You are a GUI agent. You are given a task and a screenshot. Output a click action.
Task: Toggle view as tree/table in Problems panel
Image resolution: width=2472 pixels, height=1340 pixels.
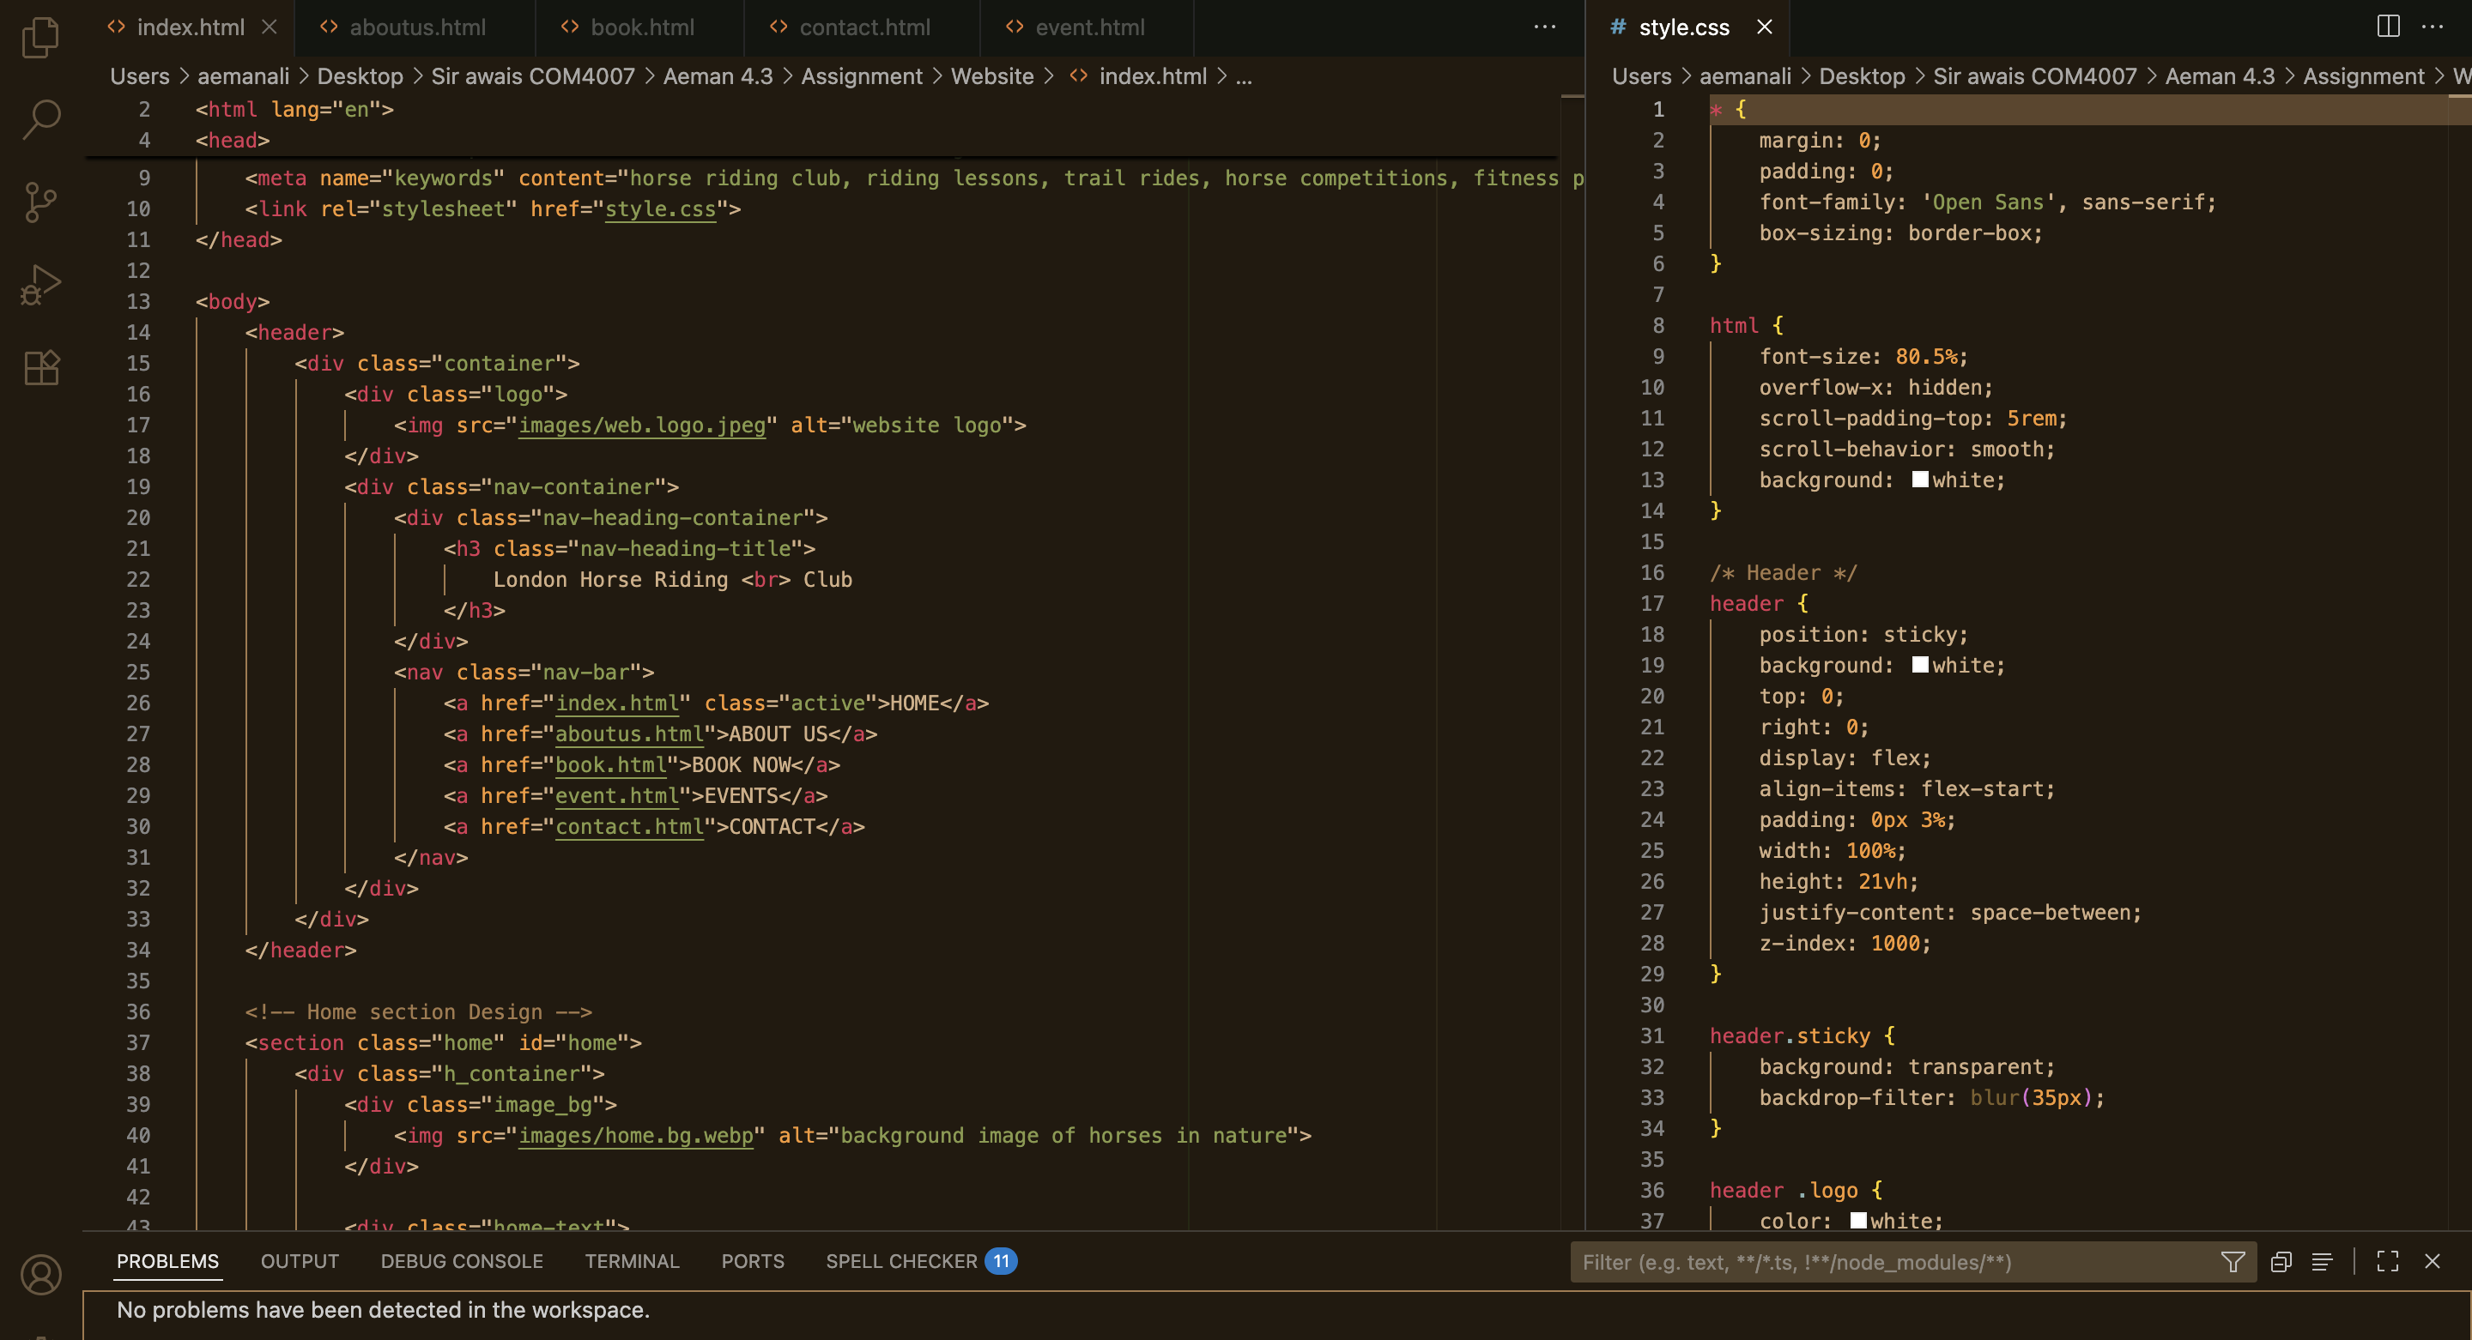pyautogui.click(x=2321, y=1262)
